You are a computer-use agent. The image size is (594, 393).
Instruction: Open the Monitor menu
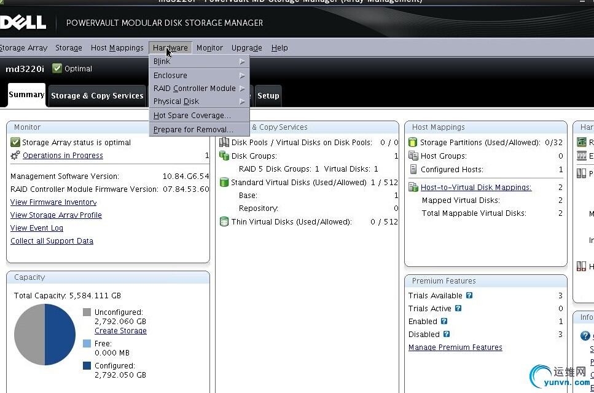[209, 48]
